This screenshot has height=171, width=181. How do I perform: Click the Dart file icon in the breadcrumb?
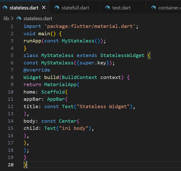(19, 18)
